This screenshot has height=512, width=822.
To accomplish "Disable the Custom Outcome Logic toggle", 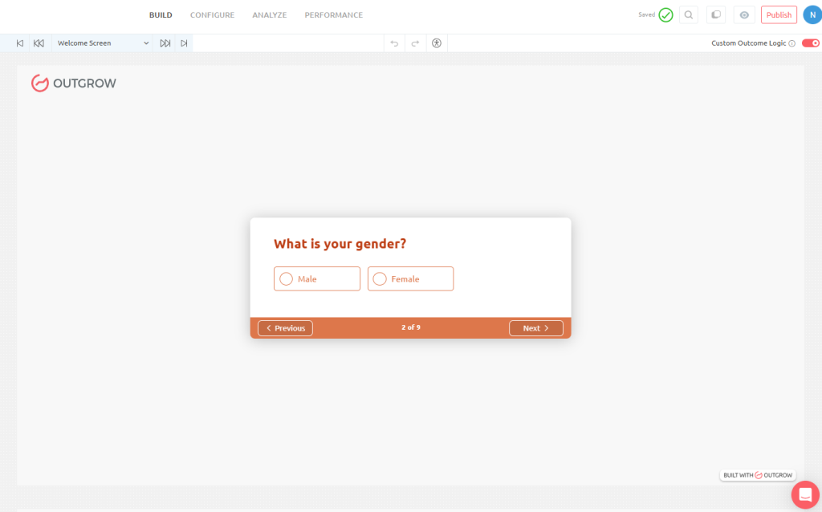I will [x=810, y=43].
